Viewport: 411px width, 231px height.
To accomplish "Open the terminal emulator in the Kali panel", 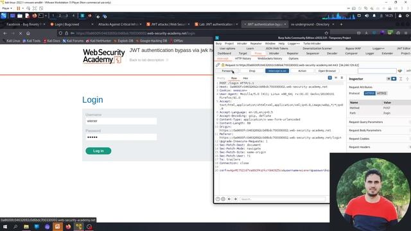I will pyautogui.click(x=41, y=15).
